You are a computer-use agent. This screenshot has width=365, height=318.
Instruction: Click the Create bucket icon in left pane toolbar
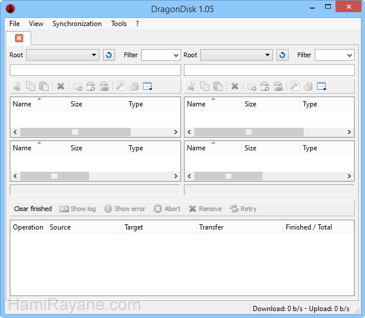click(91, 87)
